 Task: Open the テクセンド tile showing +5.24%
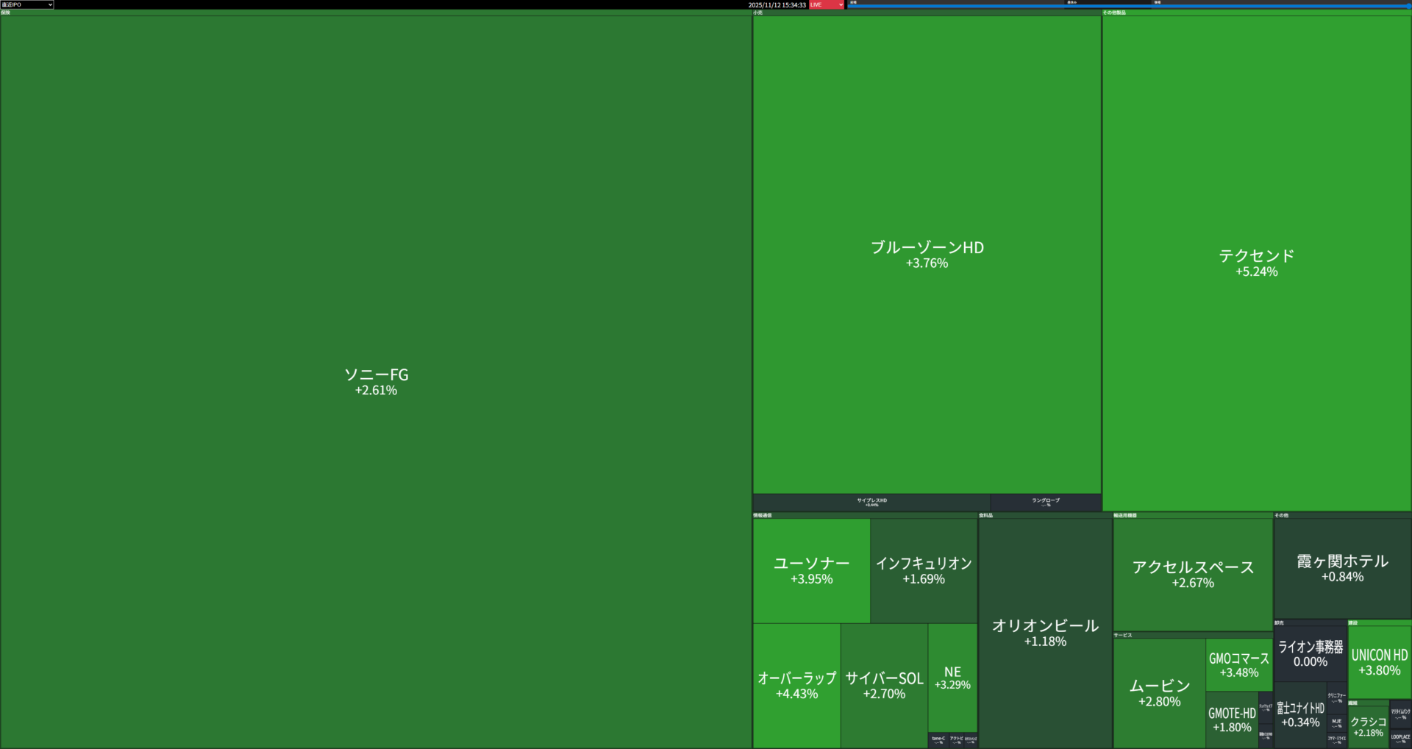pyautogui.click(x=1256, y=263)
